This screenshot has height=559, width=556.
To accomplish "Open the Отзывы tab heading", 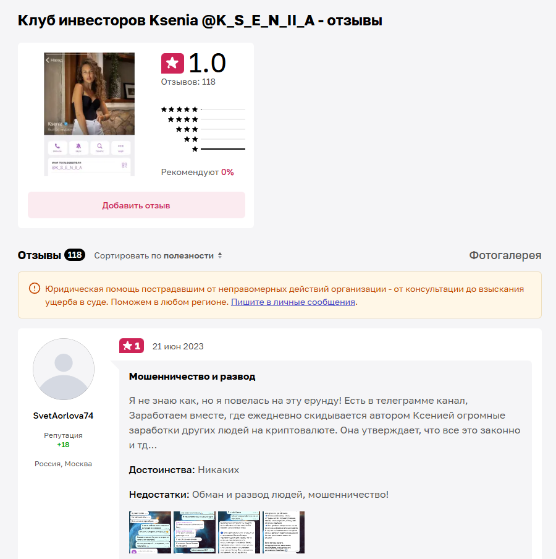I will [40, 255].
